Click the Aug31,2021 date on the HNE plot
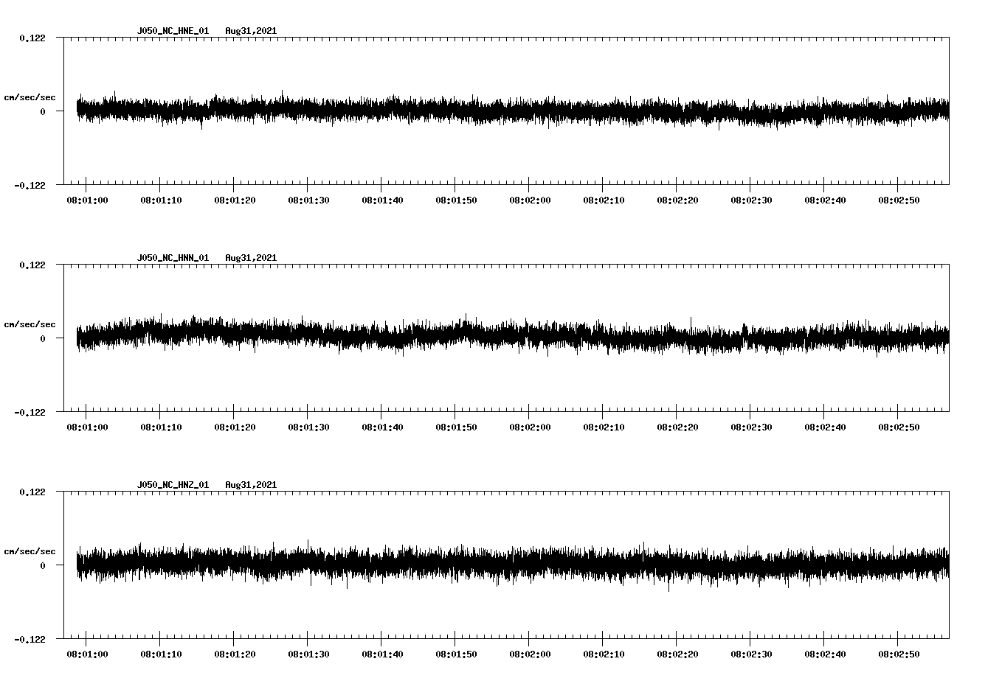Image resolution: width=1002 pixels, height=681 pixels. click(251, 31)
